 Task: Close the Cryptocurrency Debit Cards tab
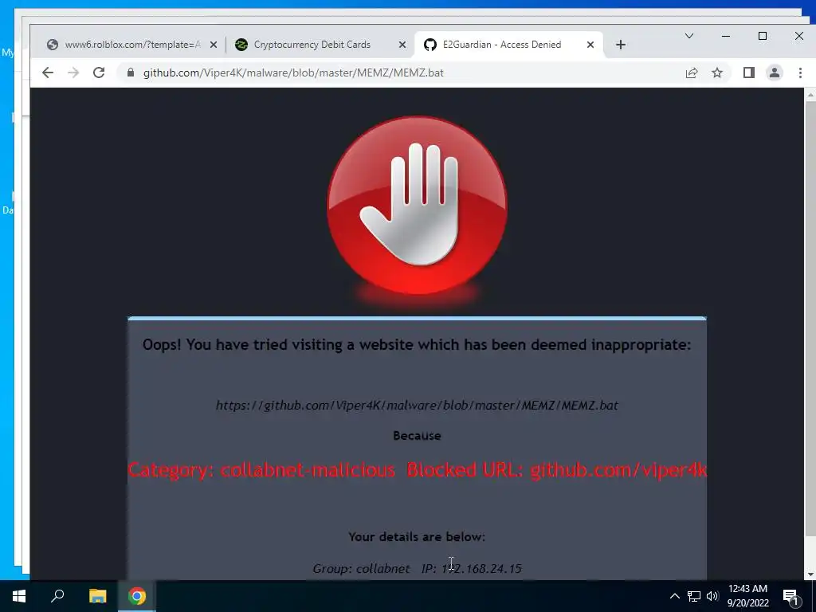pyautogui.click(x=402, y=45)
